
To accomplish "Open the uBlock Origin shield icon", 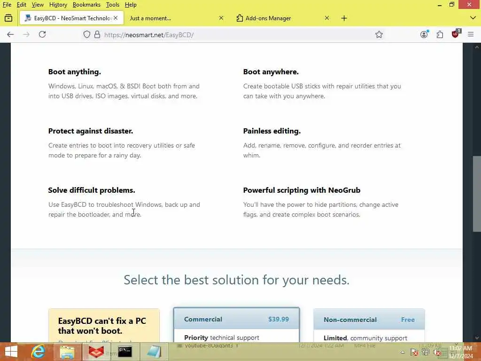I will click(x=456, y=34).
